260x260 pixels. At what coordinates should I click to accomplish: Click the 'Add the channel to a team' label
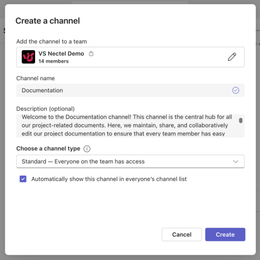point(52,42)
